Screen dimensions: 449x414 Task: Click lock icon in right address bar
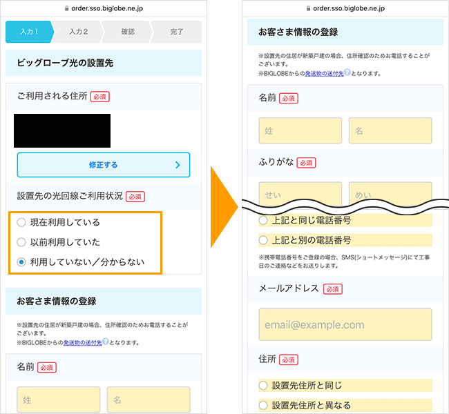[308, 8]
